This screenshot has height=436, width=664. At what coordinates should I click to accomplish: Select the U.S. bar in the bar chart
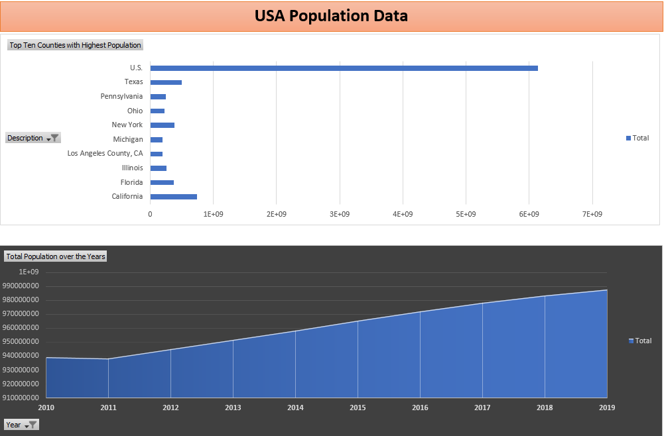[x=344, y=68]
